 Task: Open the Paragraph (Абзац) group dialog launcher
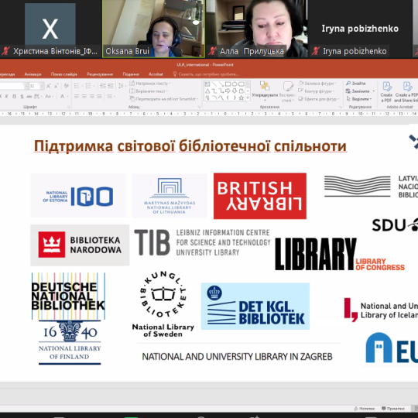click(x=199, y=107)
